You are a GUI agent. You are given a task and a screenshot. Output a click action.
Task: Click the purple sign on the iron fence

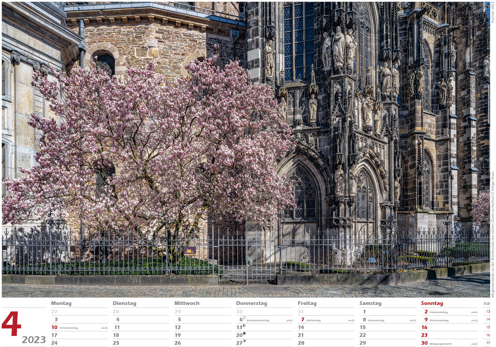[190, 250]
